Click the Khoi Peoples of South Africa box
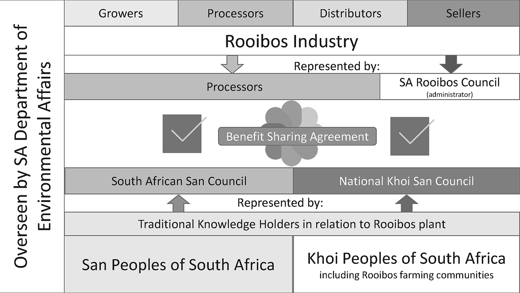The width and height of the screenshot is (520, 293). coord(406,265)
